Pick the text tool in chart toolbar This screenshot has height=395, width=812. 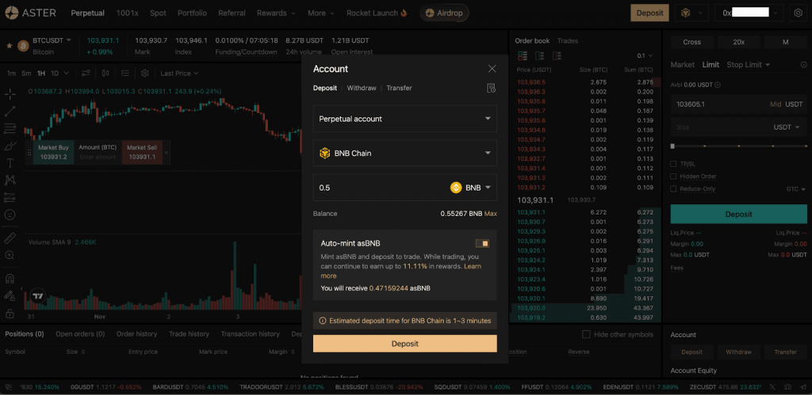(10, 163)
